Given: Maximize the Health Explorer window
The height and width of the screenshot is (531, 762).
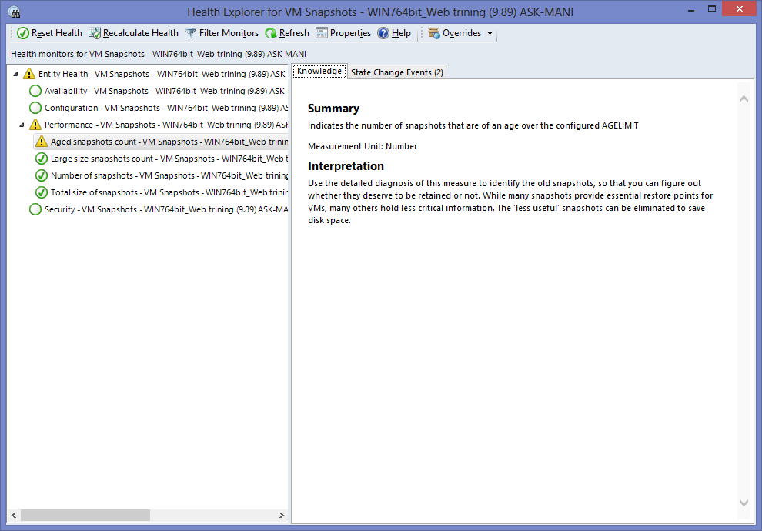Looking at the screenshot, I should pos(712,8).
